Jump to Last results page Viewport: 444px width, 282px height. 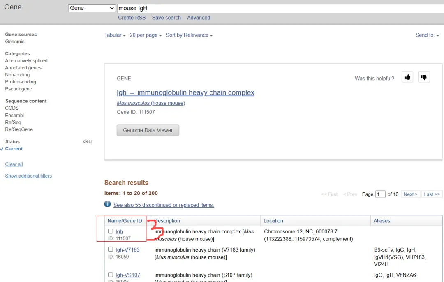tap(432, 194)
